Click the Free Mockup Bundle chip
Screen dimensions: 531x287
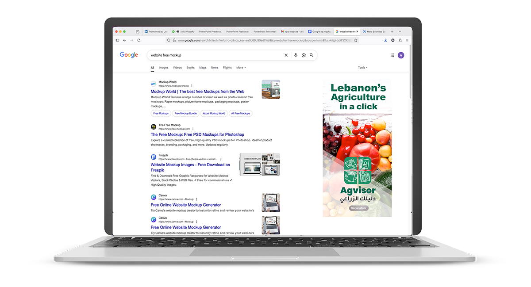[185, 114]
